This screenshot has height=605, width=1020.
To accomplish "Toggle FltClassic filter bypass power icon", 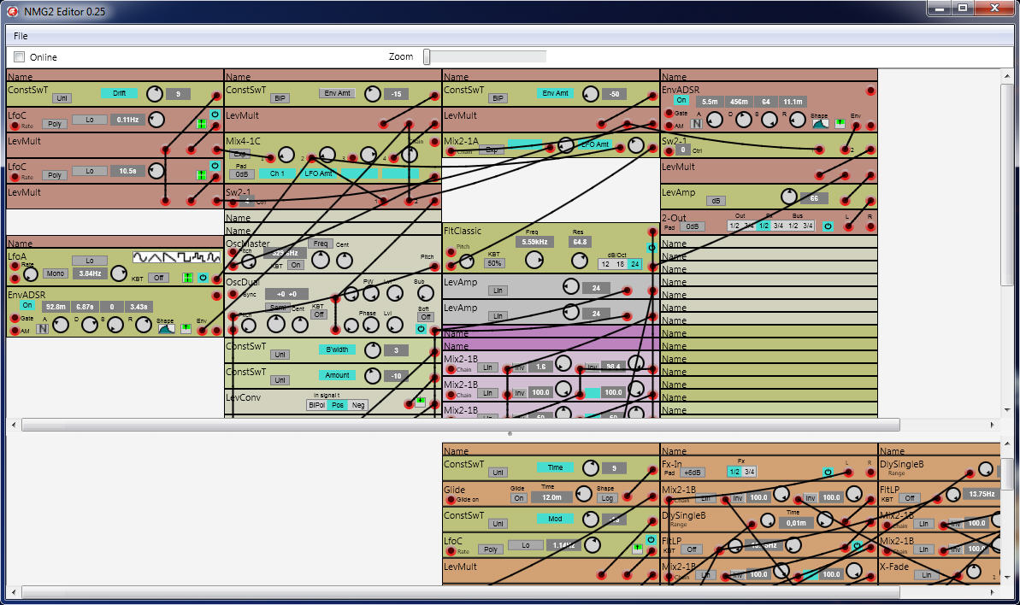I will coord(652,247).
